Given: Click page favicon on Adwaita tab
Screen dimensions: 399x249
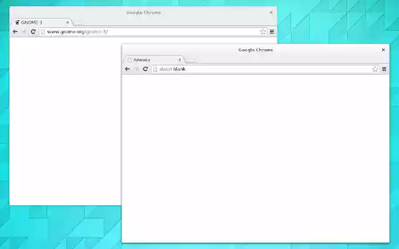Looking at the screenshot, I should pyautogui.click(x=130, y=60).
